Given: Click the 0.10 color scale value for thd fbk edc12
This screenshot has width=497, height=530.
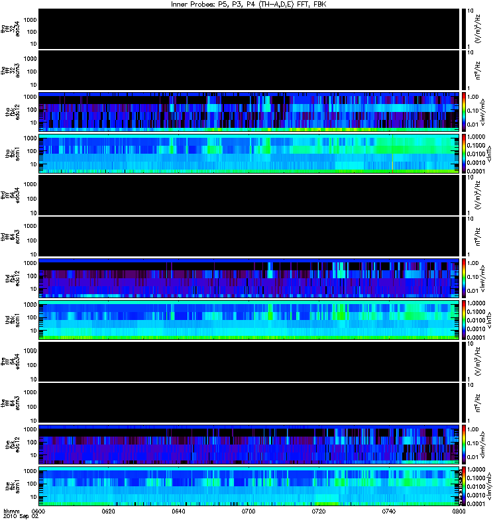Looking at the screenshot, I should [473, 277].
